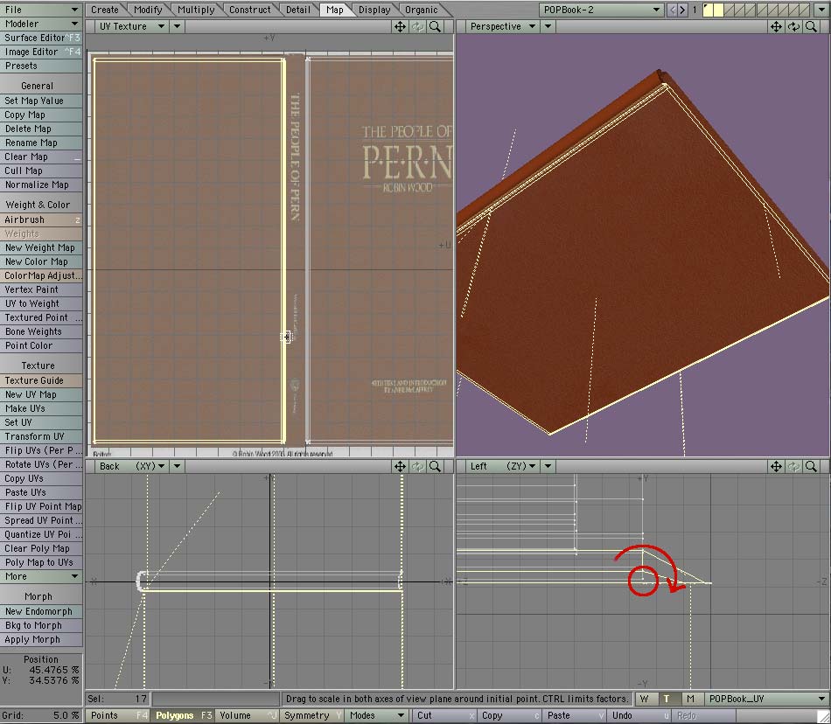This screenshot has height=724, width=831.
Task: Click the Undo button
Action: 638,715
